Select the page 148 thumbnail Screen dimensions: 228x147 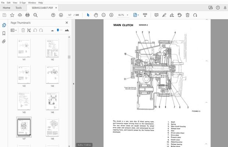point(52,127)
